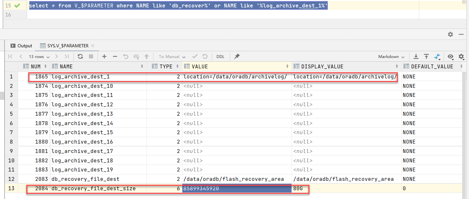Click editor line number 16
Screen dimensions: 469x199
tap(8, 15)
